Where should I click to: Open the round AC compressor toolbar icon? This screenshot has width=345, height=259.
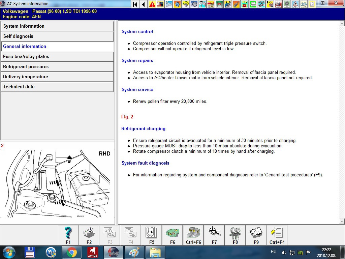[287, 4]
